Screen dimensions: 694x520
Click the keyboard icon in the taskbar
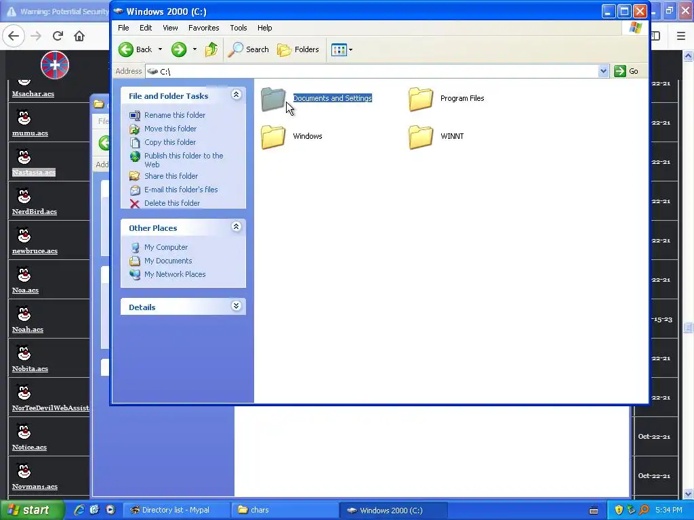pyautogui.click(x=594, y=511)
